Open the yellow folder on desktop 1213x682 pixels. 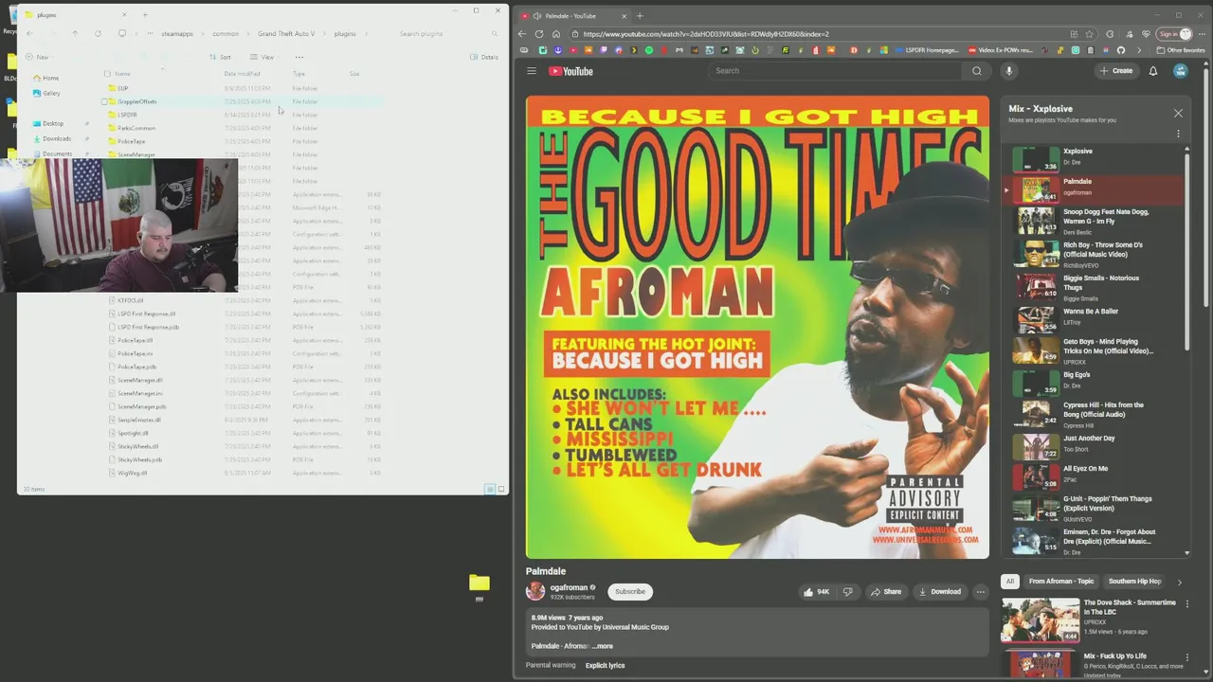point(480,583)
